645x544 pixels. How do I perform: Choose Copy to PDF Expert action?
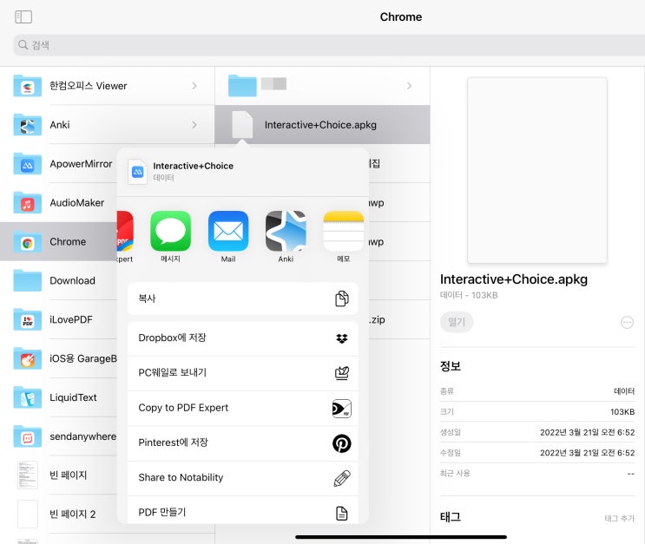coord(243,409)
